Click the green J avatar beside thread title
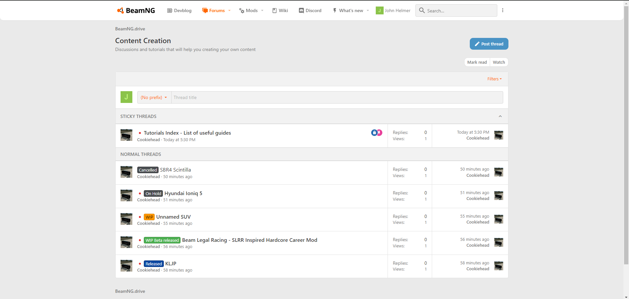629x299 pixels. (x=126, y=97)
